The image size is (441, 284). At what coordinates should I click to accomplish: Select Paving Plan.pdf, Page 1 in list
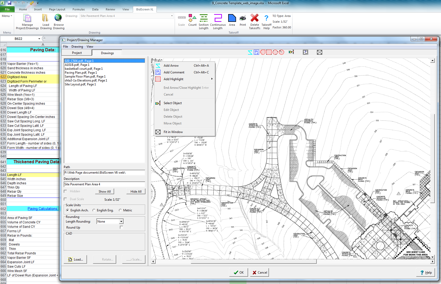click(81, 73)
